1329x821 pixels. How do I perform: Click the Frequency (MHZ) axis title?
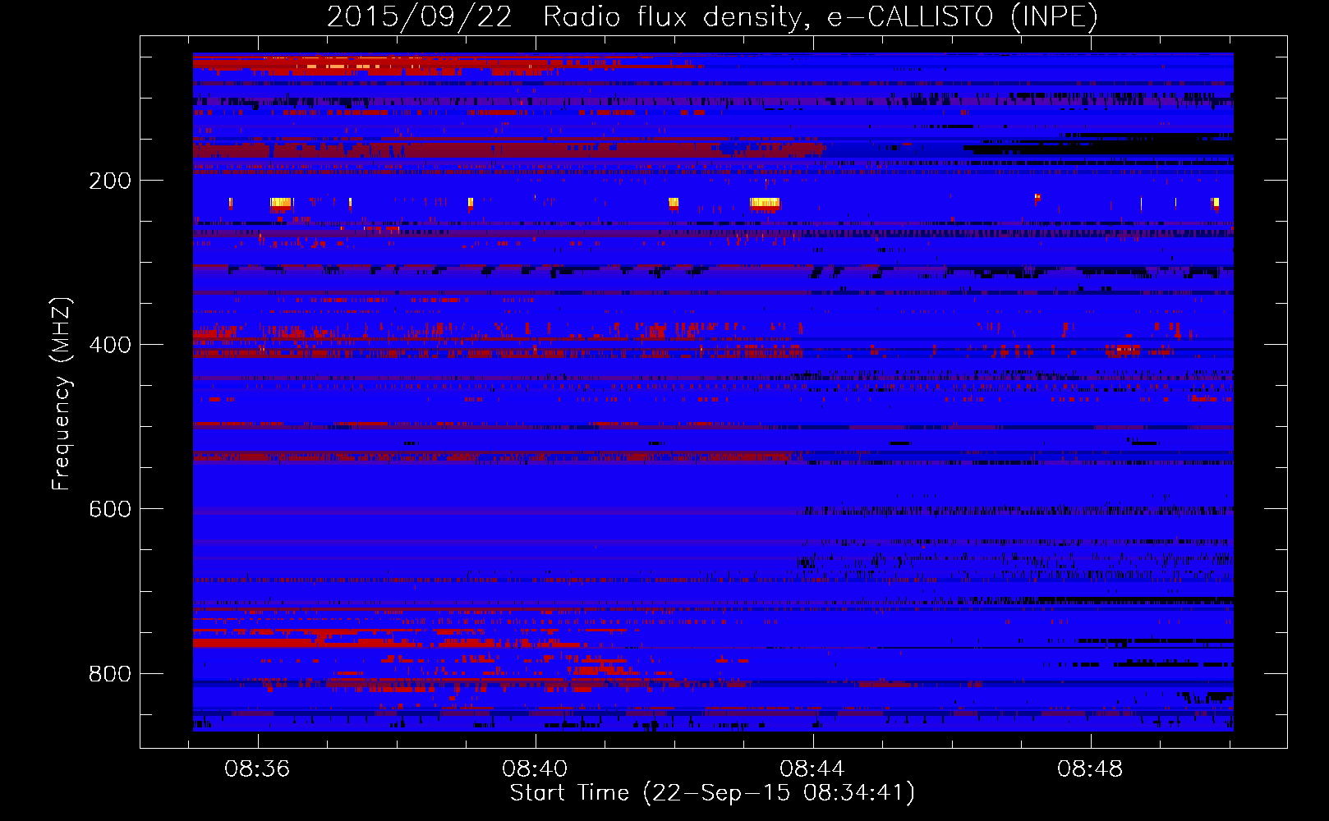click(62, 393)
